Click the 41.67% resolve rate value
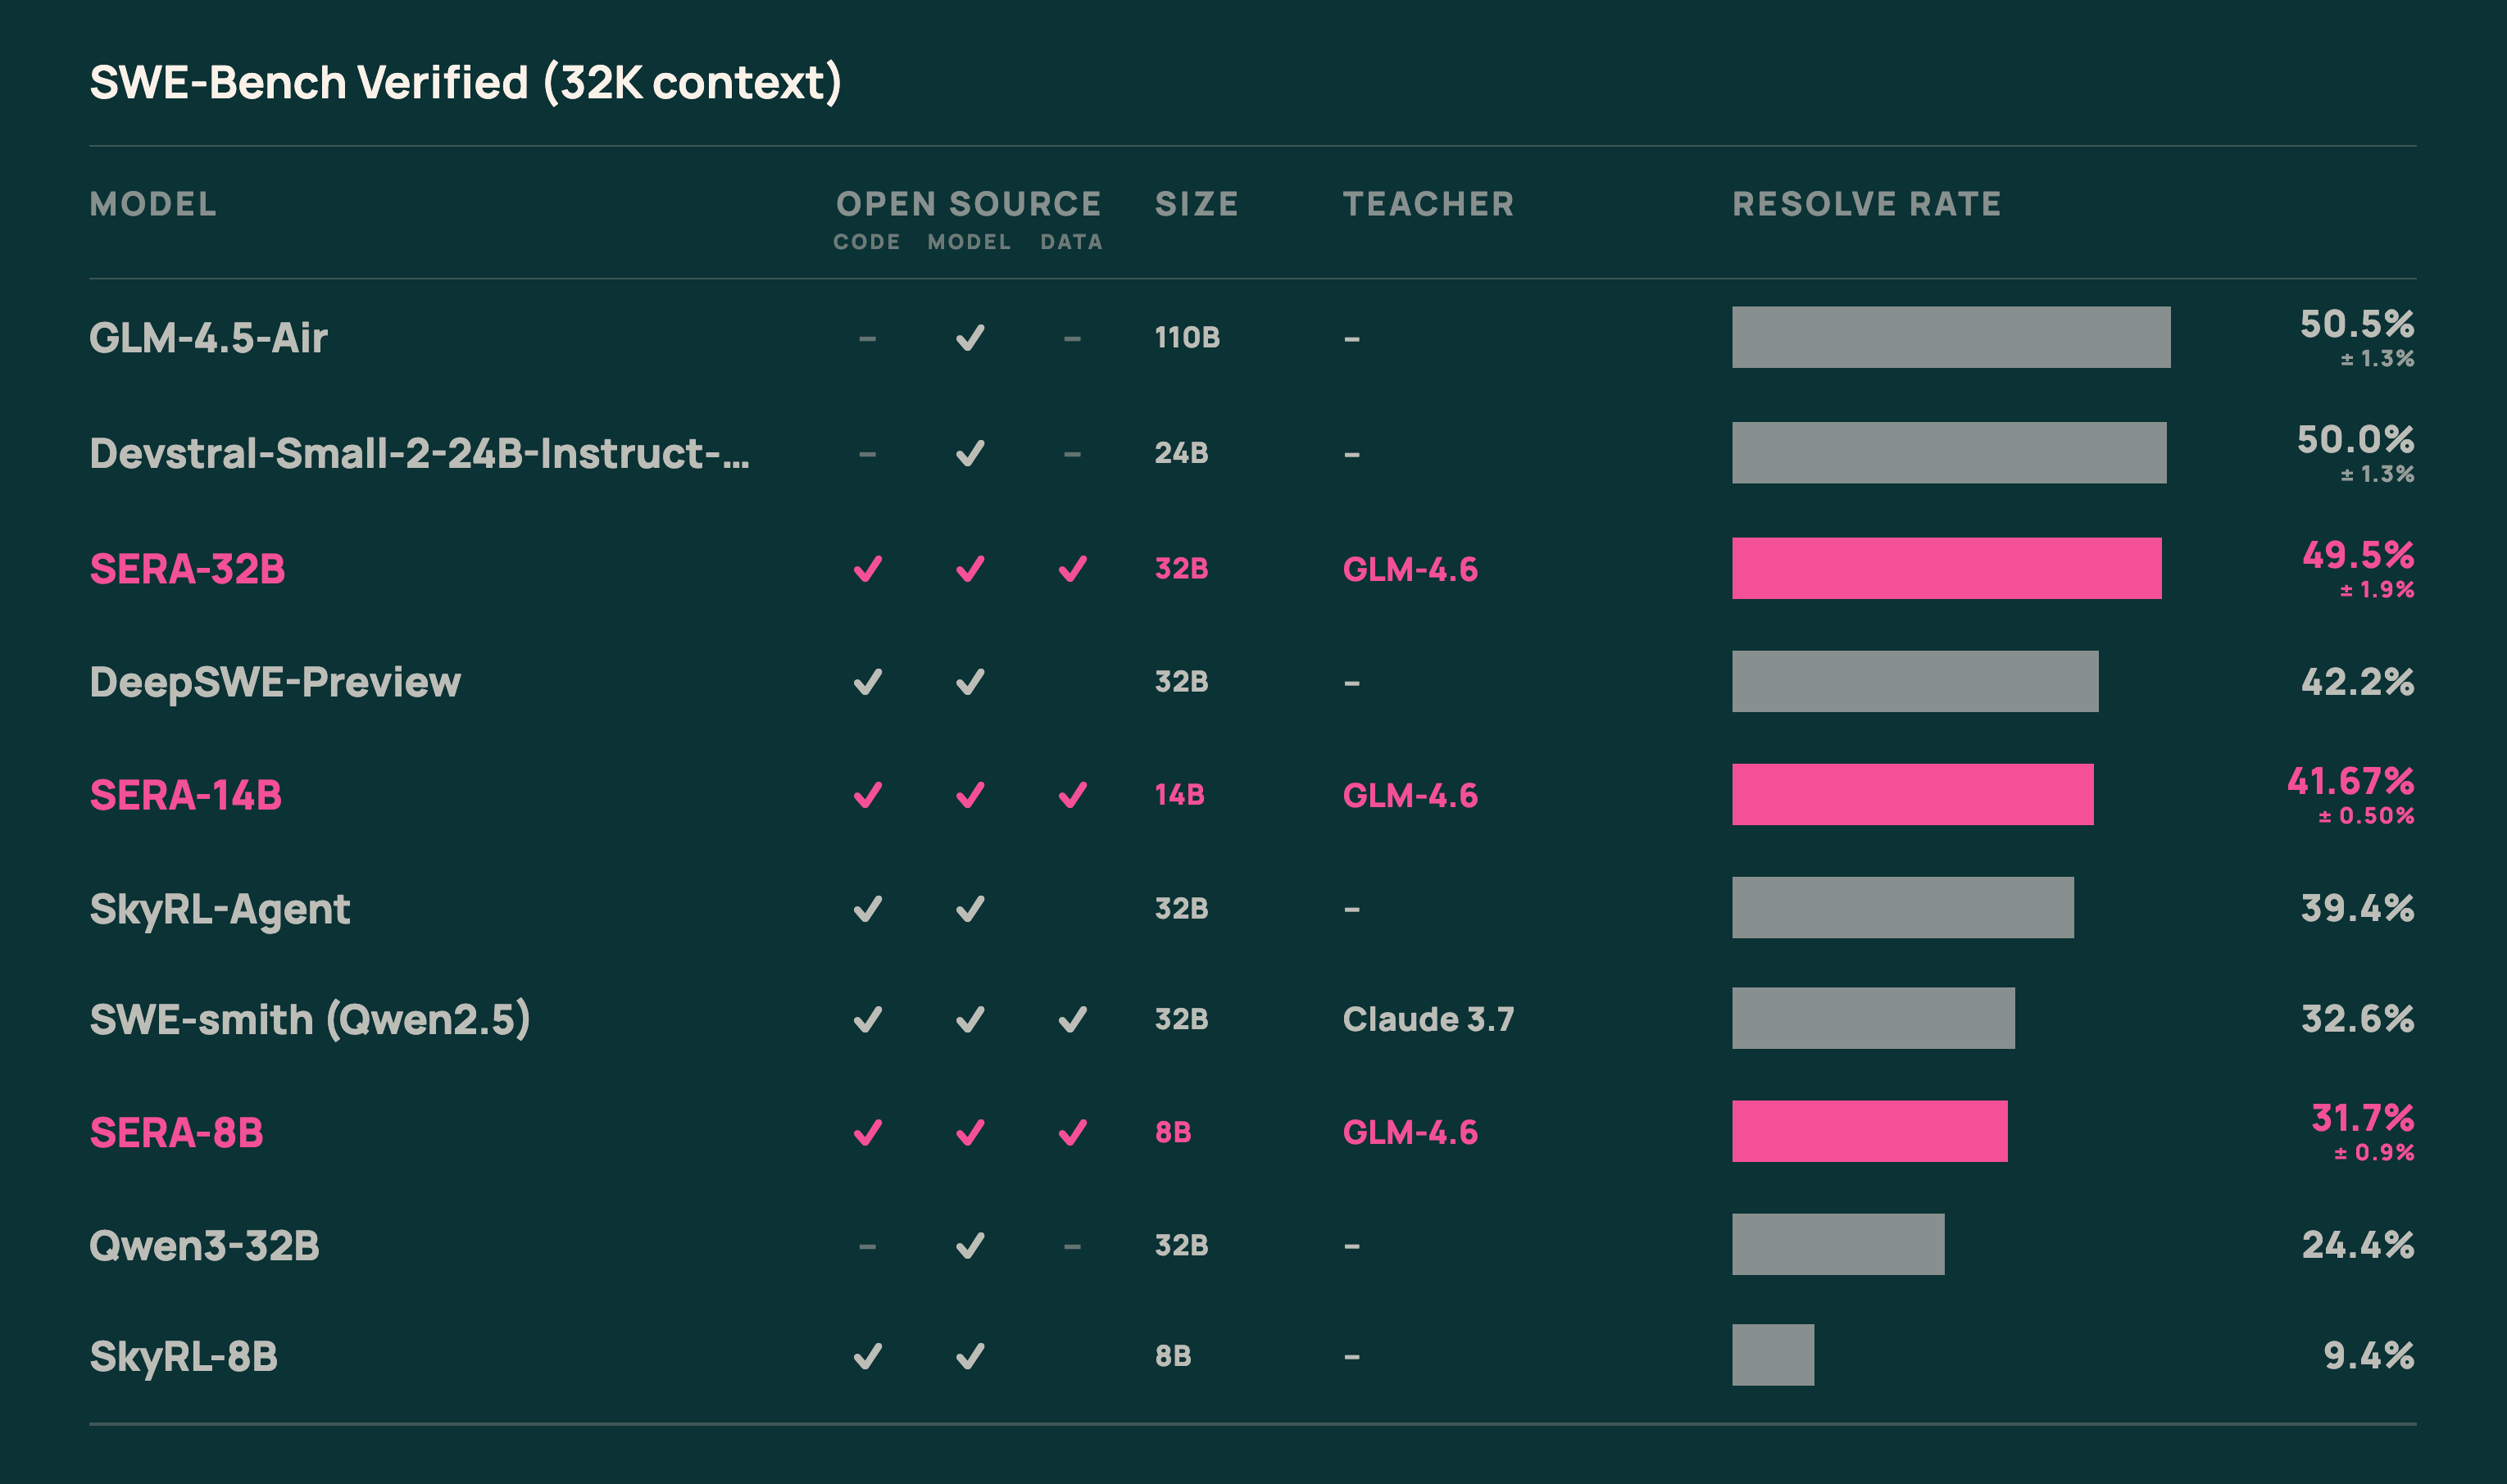The height and width of the screenshot is (1484, 2507). [2350, 781]
